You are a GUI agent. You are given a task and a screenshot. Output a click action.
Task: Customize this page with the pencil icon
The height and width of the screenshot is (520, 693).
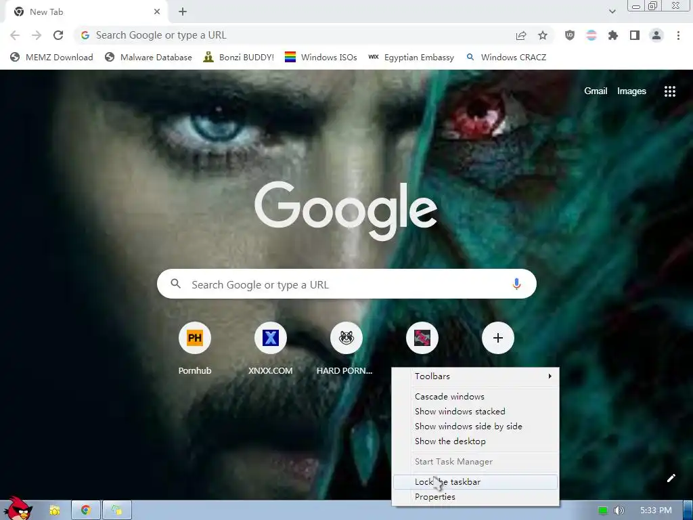coord(671,478)
